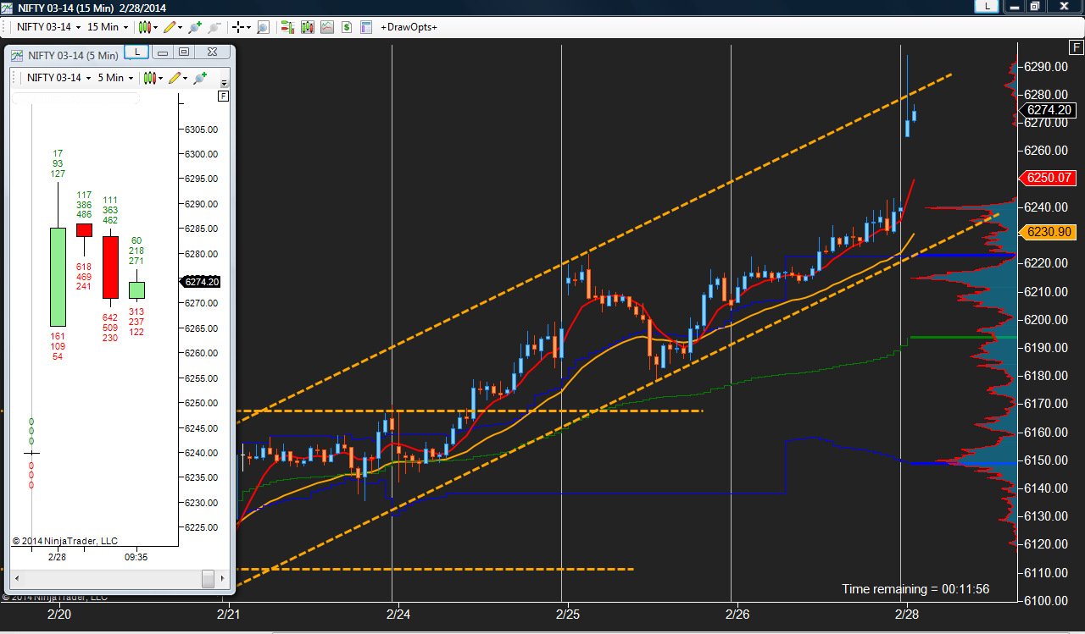This screenshot has width=1085, height=634.
Task: Maximize the 5 Min chart window
Action: pyautogui.click(x=183, y=52)
